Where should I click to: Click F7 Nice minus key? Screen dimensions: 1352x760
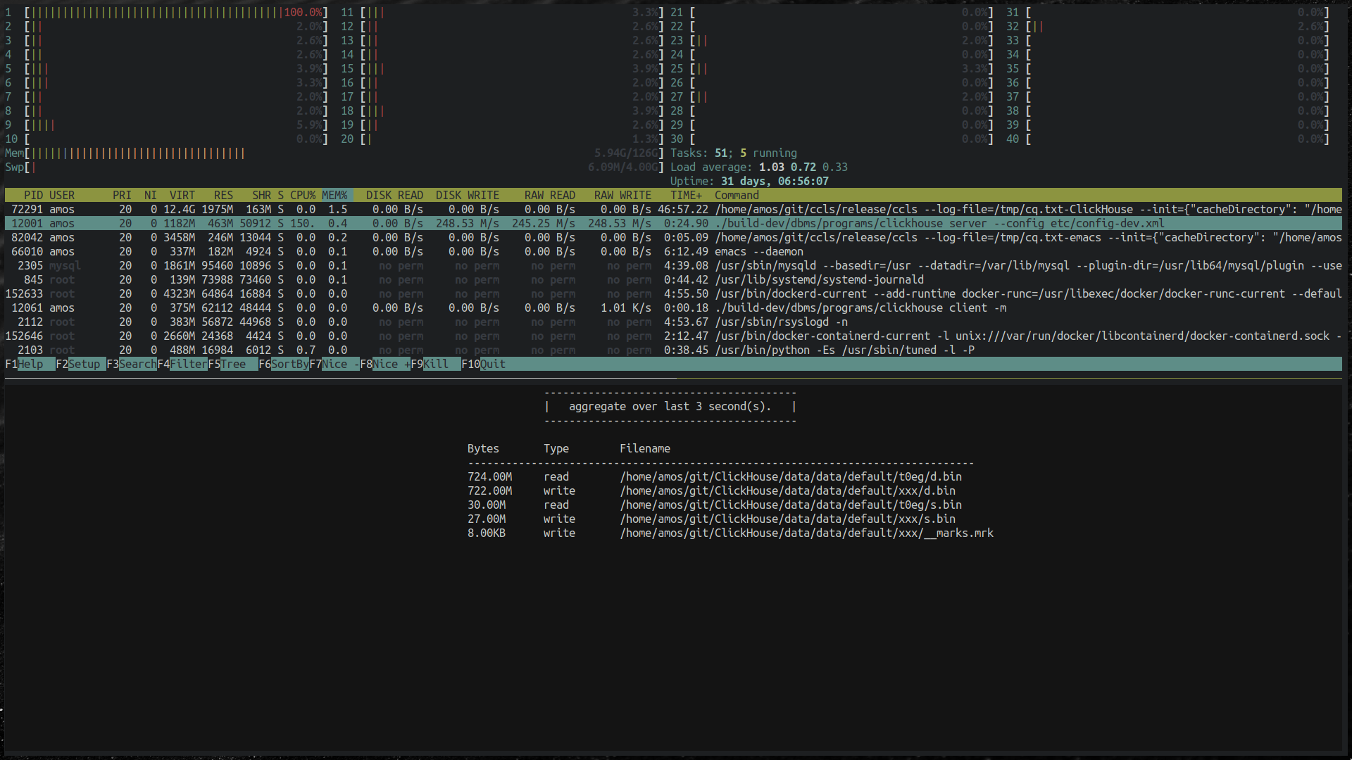(335, 364)
